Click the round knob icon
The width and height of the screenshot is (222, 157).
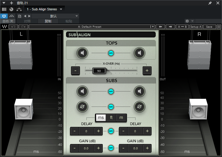point(11,9)
